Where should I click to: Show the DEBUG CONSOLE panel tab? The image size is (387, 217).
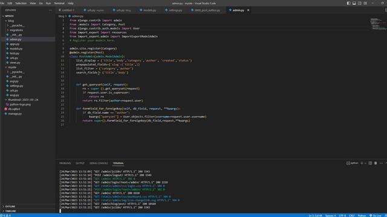(99, 163)
